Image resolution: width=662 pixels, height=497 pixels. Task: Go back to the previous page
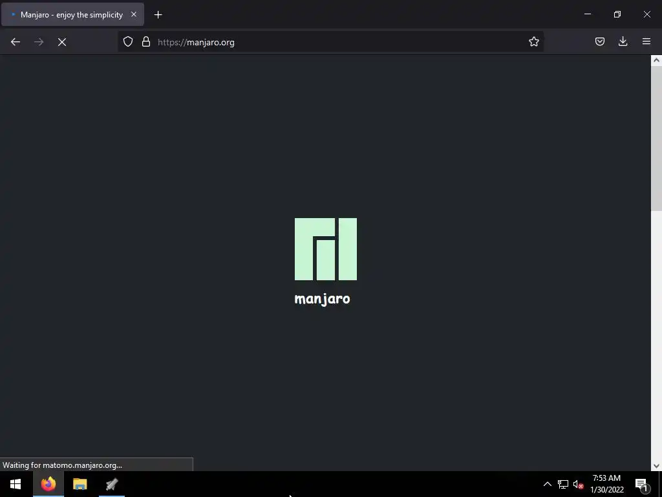16,42
